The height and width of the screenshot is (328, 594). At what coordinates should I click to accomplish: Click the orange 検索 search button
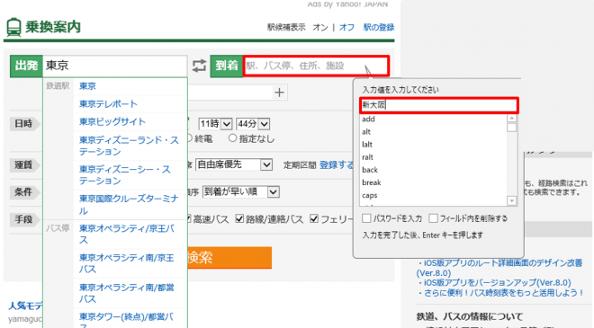[229, 258]
